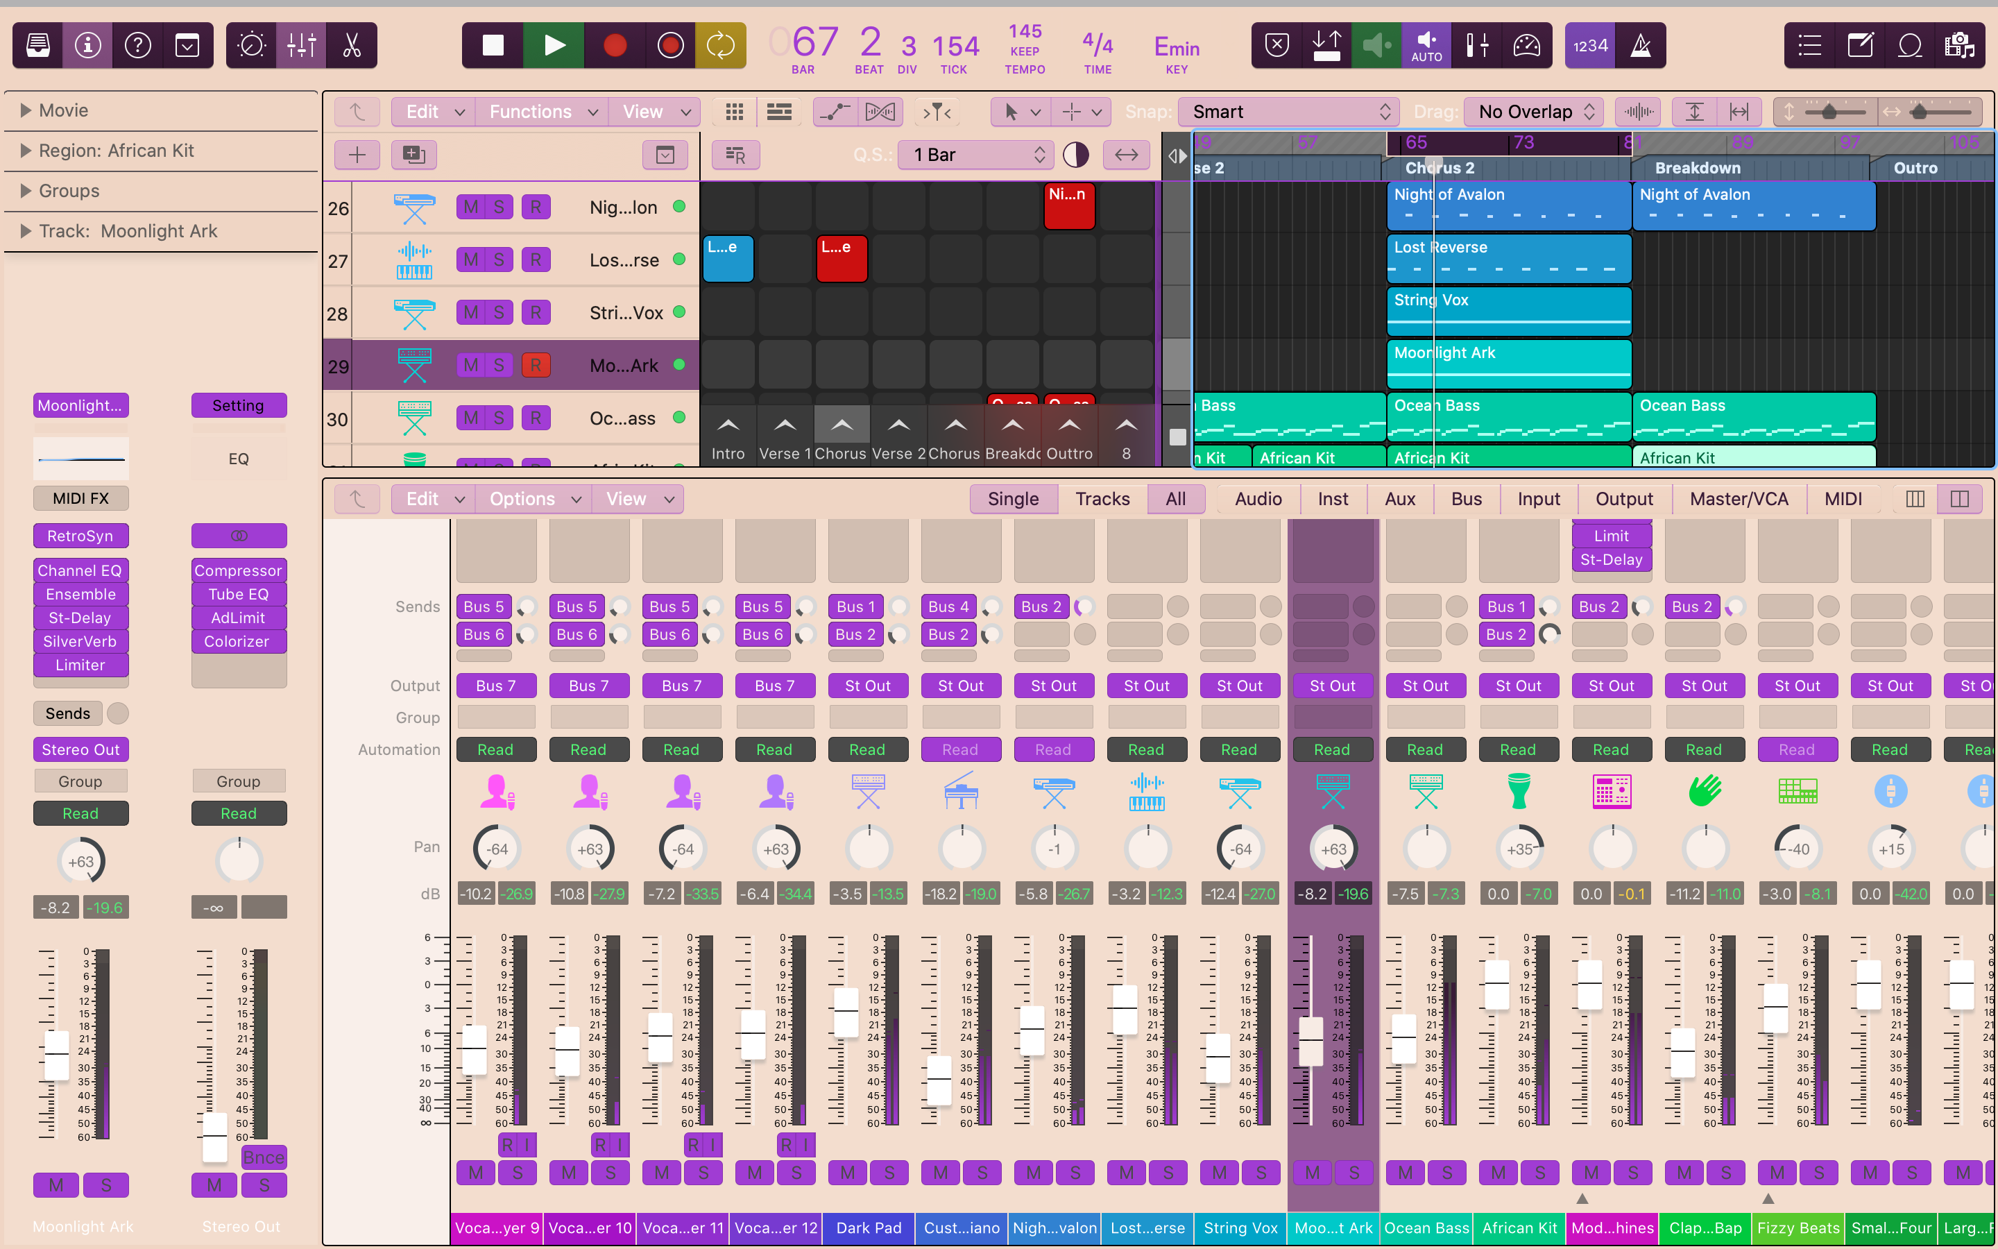The width and height of the screenshot is (1998, 1249).
Task: Open the Quick Help question mark button
Action: click(x=137, y=45)
